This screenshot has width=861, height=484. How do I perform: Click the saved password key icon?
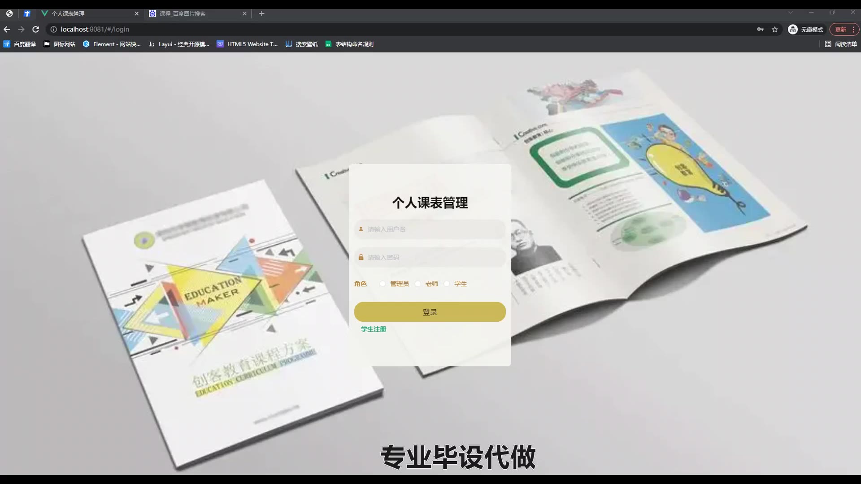click(760, 29)
